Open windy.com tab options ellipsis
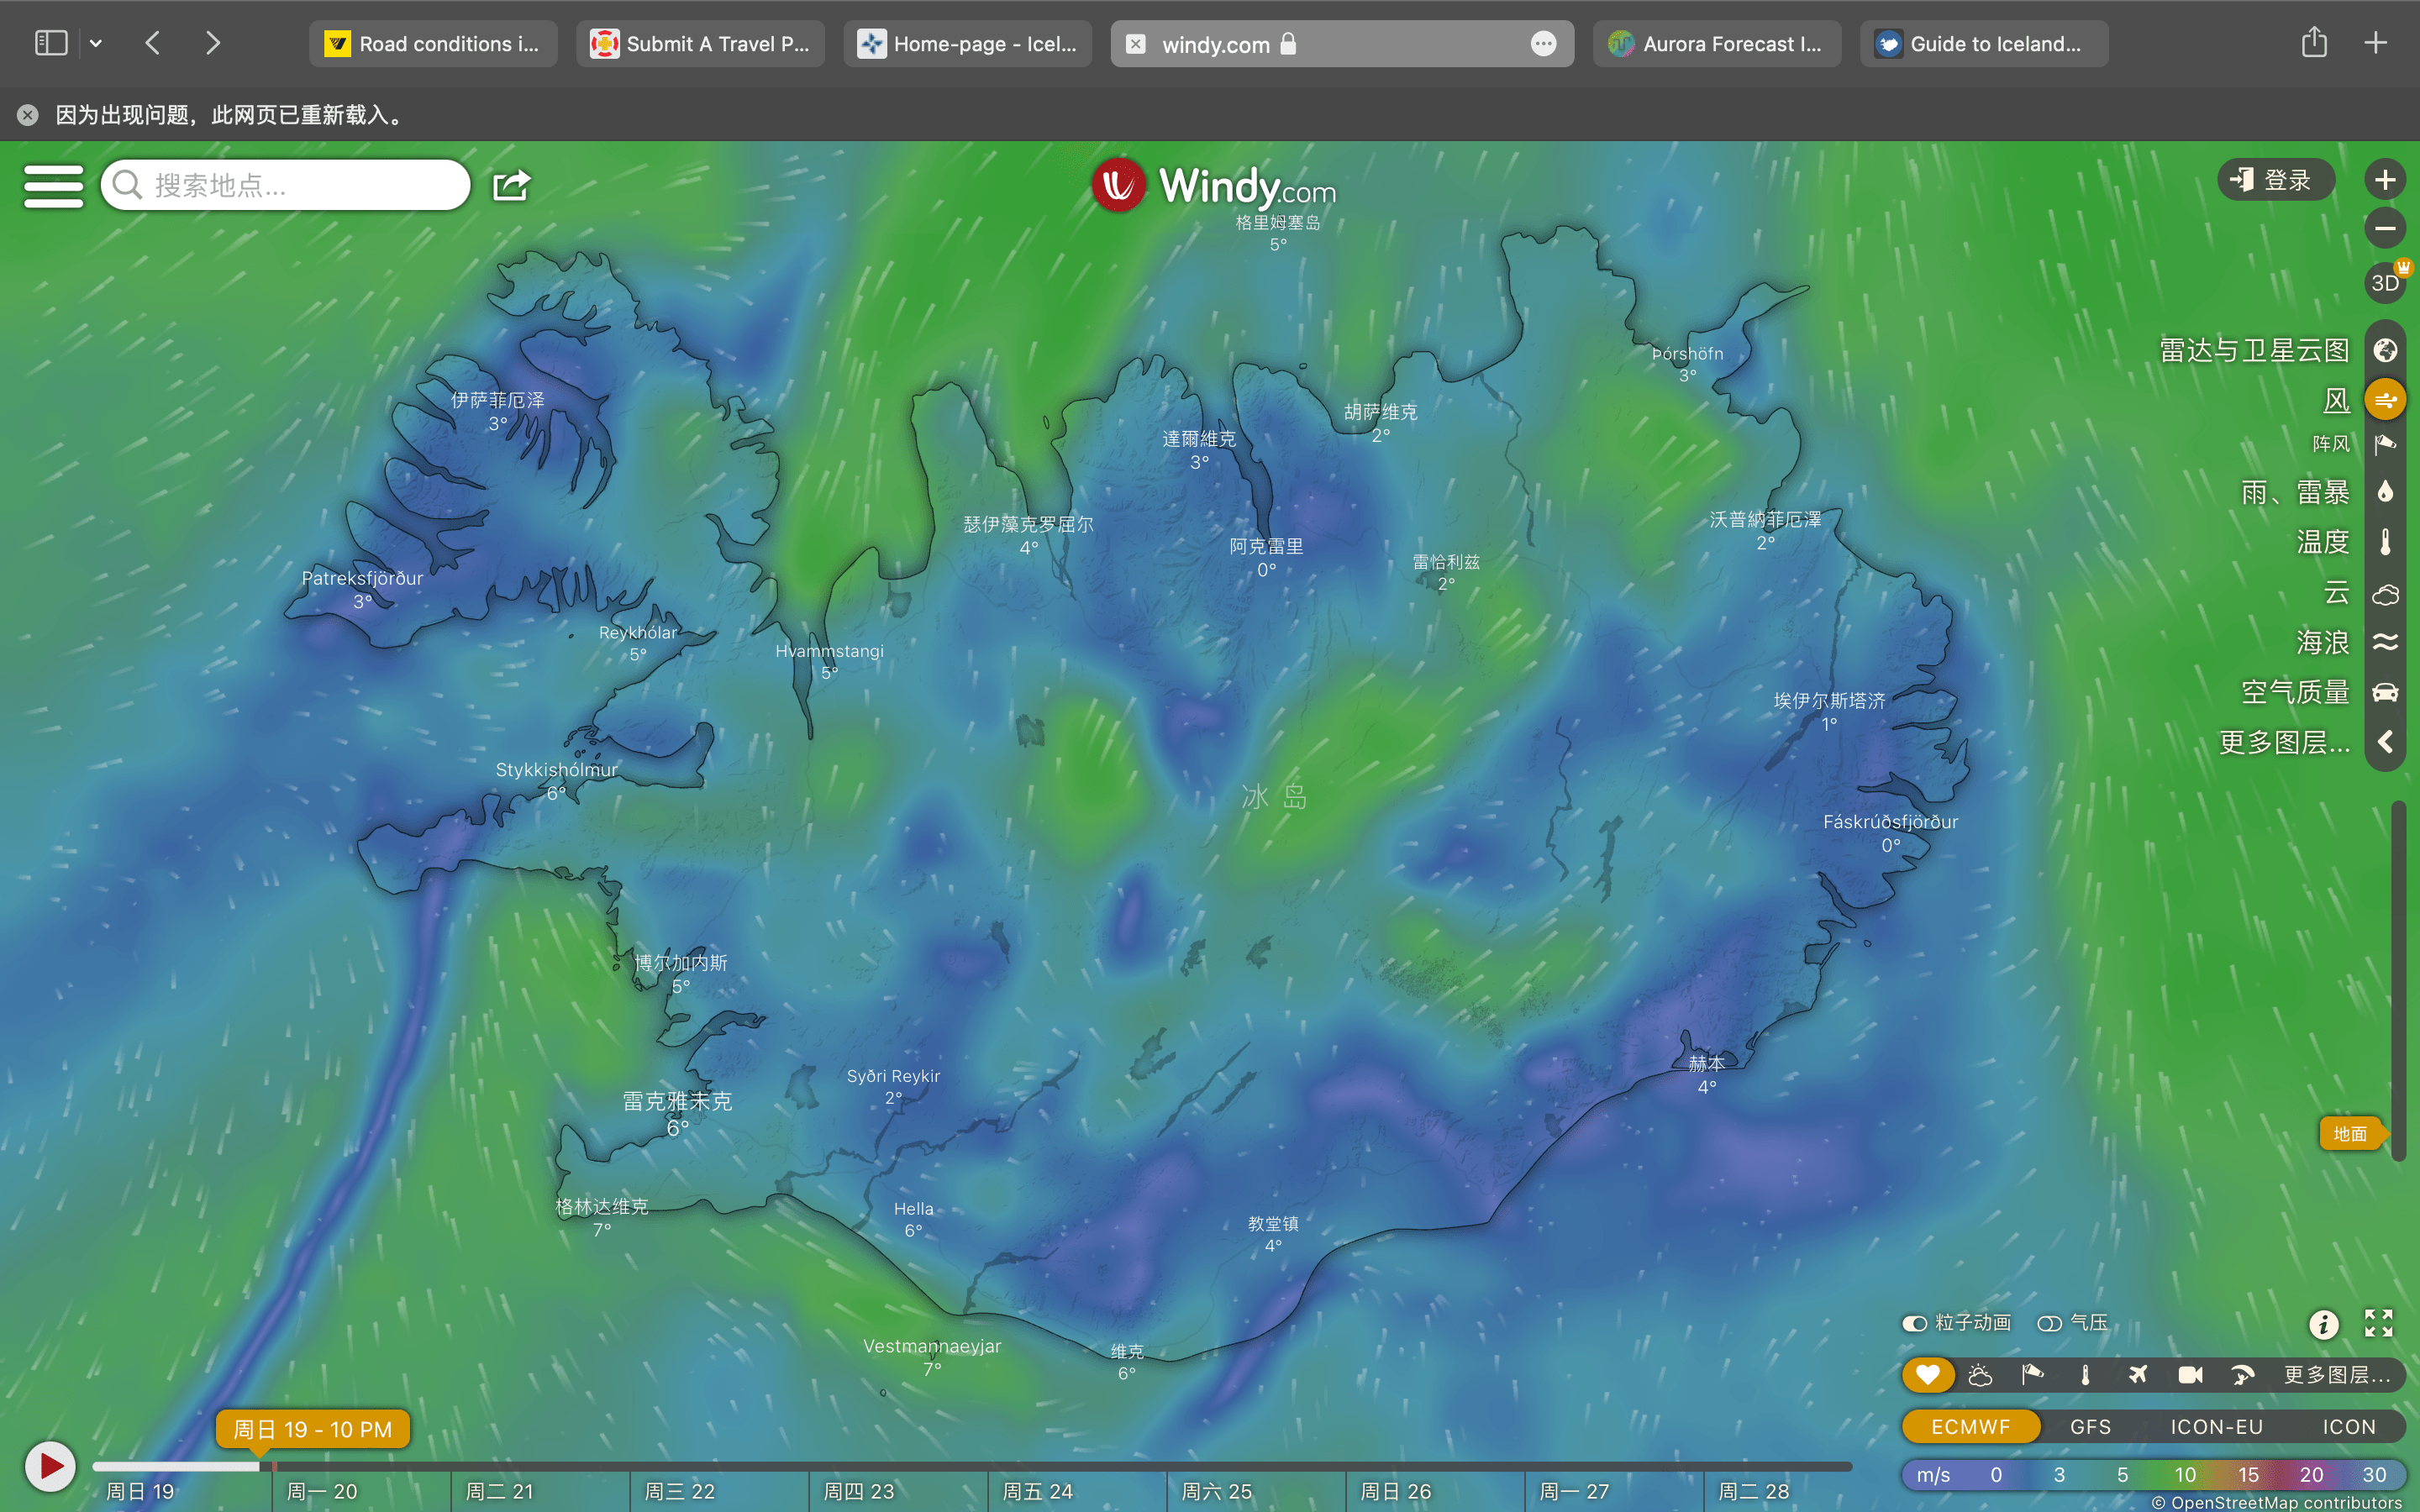2420x1512 pixels. click(1543, 44)
